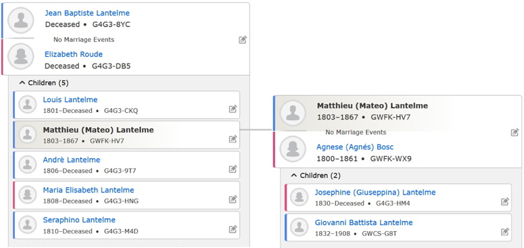Image resolution: width=524 pixels, height=248 pixels.
Task: Select Agnese (Agnés) Bosc name link
Action: coord(355,147)
